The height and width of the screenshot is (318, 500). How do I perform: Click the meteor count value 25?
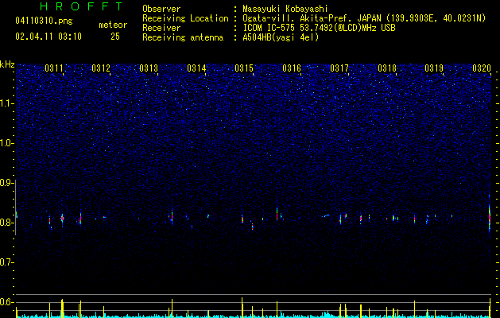(x=115, y=37)
